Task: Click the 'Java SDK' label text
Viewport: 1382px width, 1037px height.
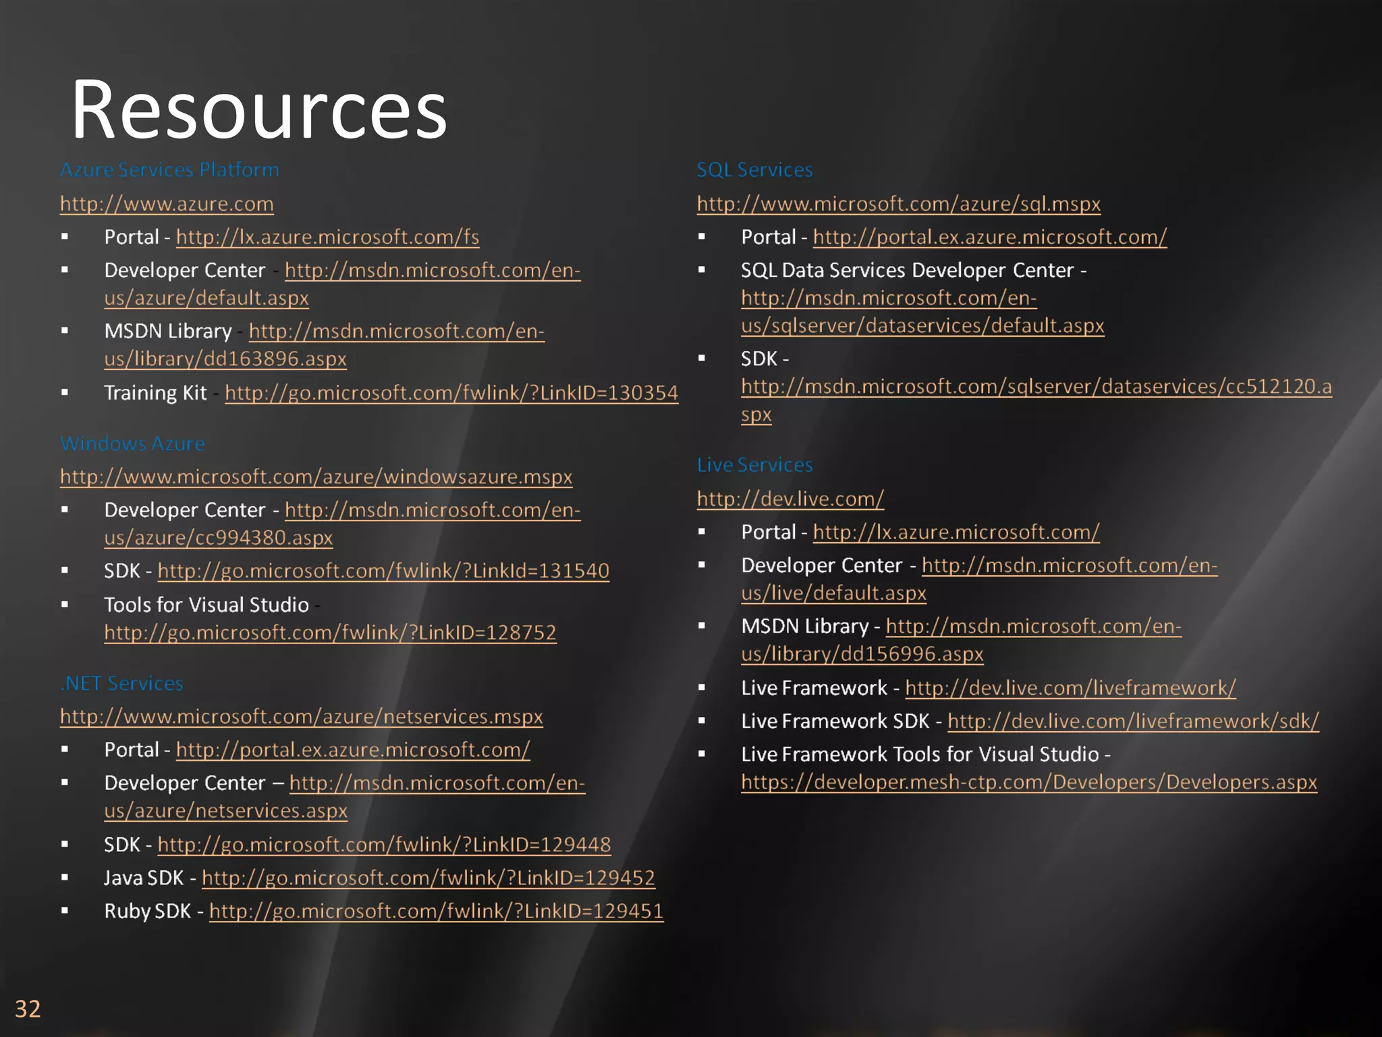Action: coord(144,878)
